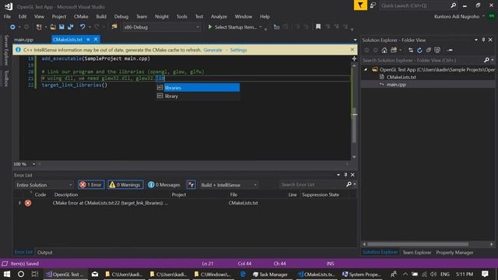Click the green Start play icon

(210, 27)
